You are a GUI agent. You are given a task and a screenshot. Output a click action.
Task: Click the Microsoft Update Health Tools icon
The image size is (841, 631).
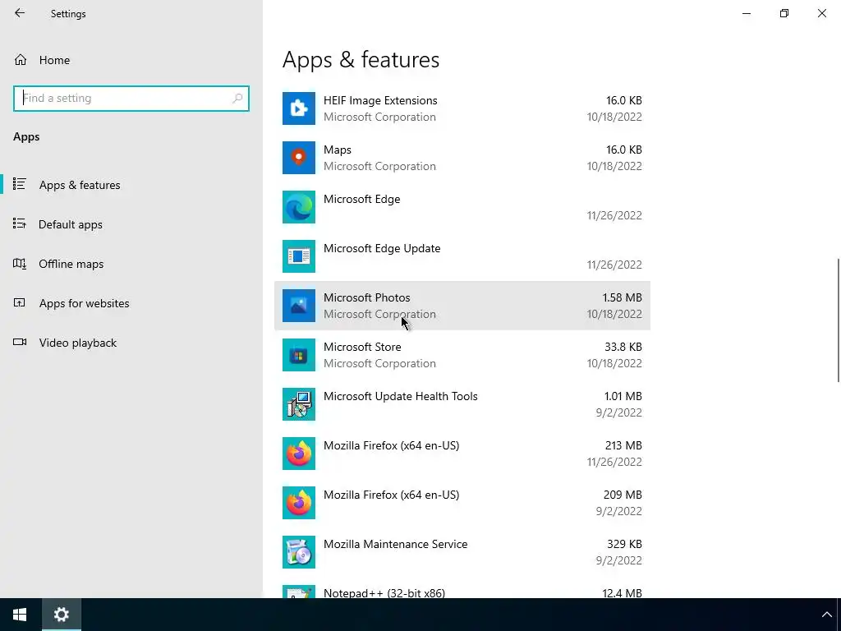click(299, 404)
